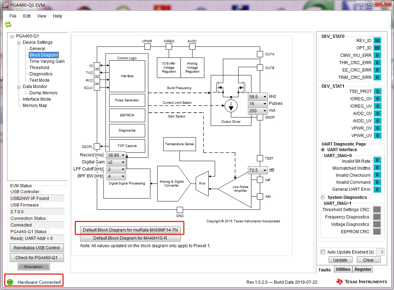Click the PGA460-Q1 EVM title bar icon
The width and height of the screenshot is (394, 290).
pos(5,5)
